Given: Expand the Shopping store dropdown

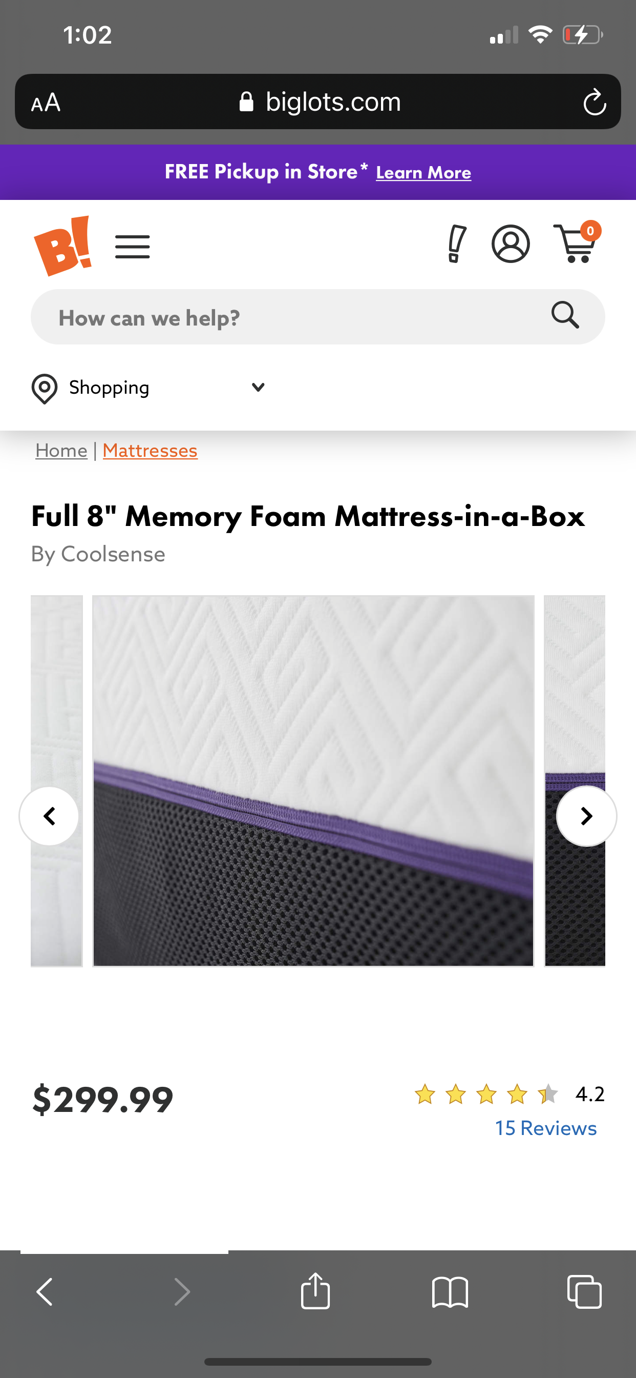Looking at the screenshot, I should [x=149, y=388].
